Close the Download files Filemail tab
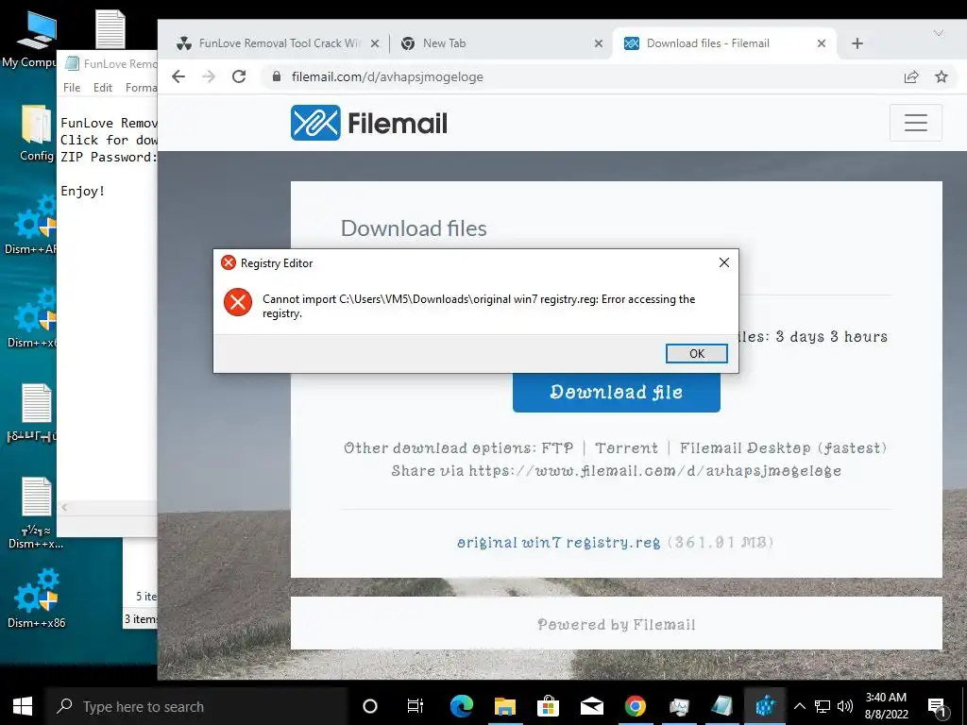967x725 pixels. 822,43
